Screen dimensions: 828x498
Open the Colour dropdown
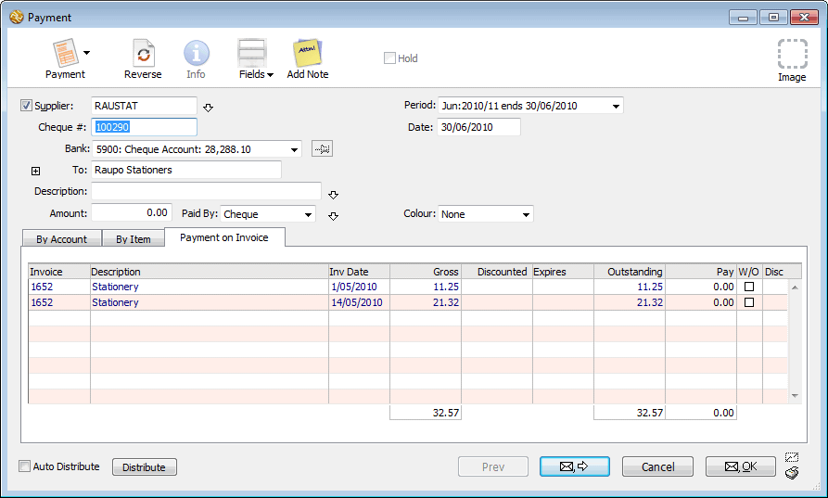pyautogui.click(x=527, y=214)
